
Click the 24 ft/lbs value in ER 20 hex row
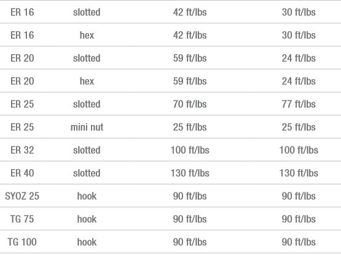299,81
